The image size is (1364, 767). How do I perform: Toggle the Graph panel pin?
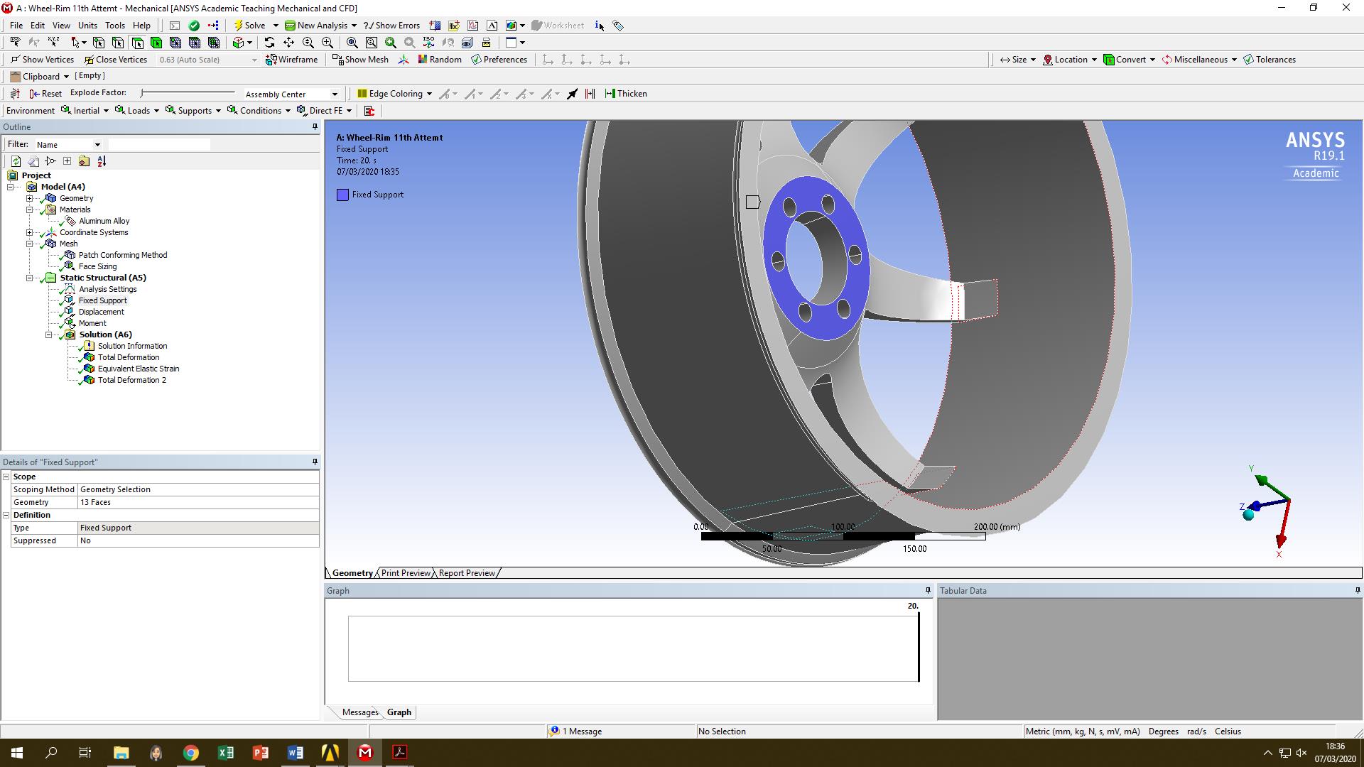928,591
